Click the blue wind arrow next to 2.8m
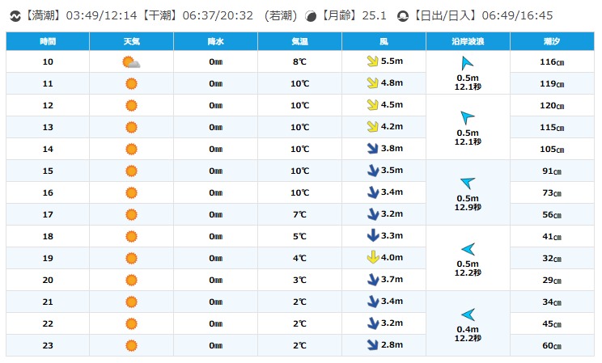Viewport: 602px width, 363px height. tap(372, 345)
